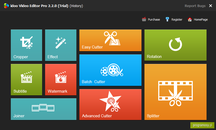Image resolution: width=216 pixels, height=130 pixels.
Task: Click the HomePage house icon
Action: [x=190, y=19]
